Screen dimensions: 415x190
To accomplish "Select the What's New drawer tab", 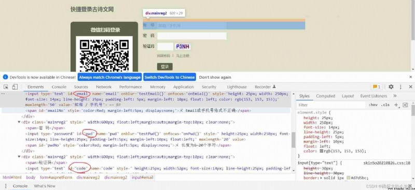I will (45, 186).
